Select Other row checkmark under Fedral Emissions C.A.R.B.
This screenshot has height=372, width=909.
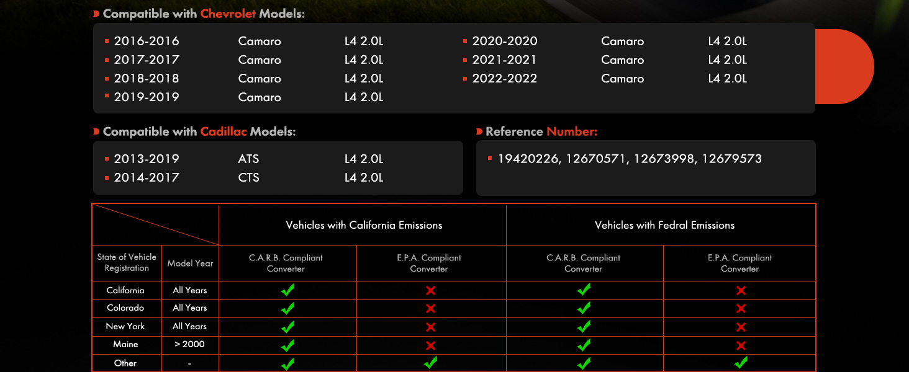[x=584, y=363]
